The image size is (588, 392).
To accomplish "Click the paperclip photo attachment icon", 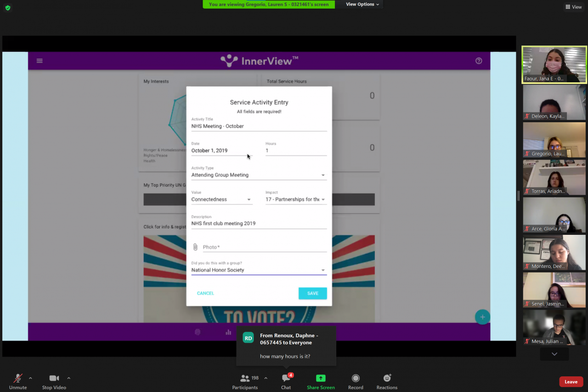I will tap(195, 247).
